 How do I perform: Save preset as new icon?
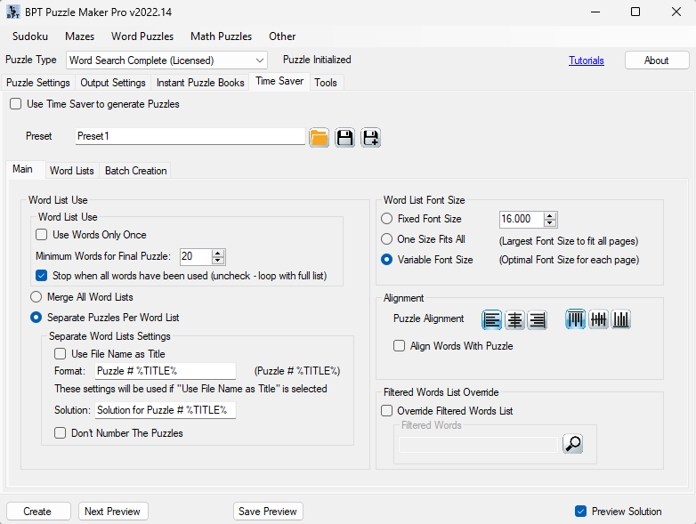370,138
